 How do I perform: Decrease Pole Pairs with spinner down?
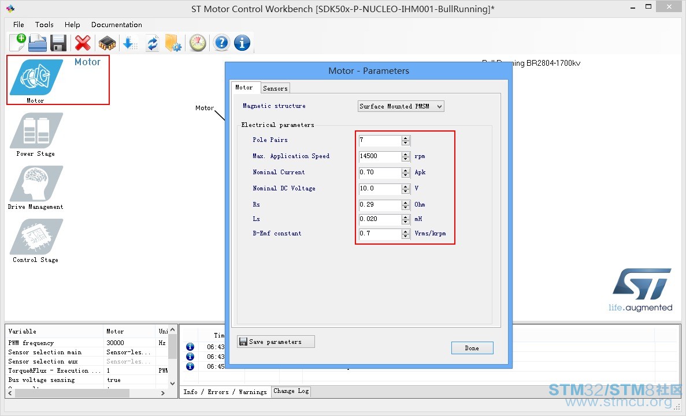coord(406,143)
